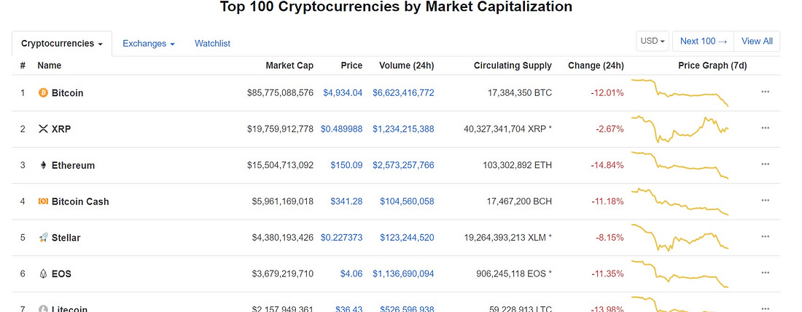The height and width of the screenshot is (312, 802).
Task: Click the Bitcoin Cash logo icon
Action: (43, 201)
